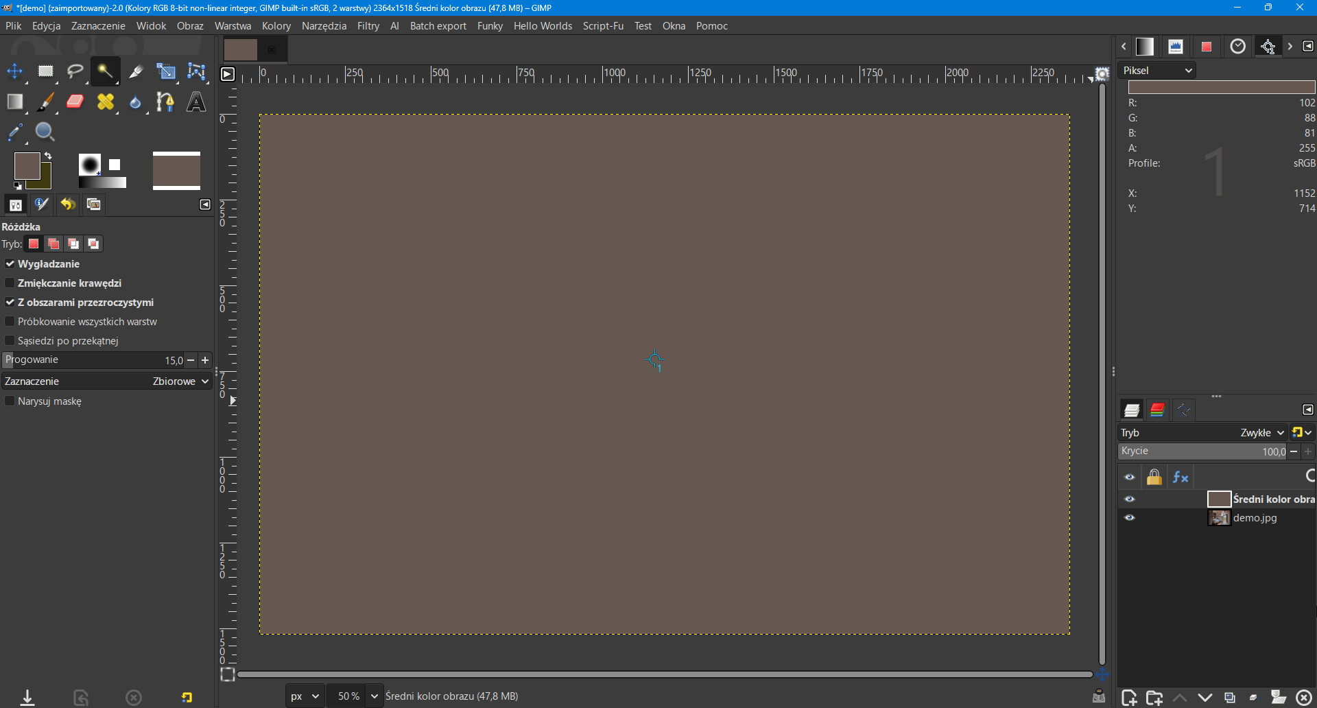The image size is (1317, 708).
Task: Create a new layer
Action: tap(1129, 698)
